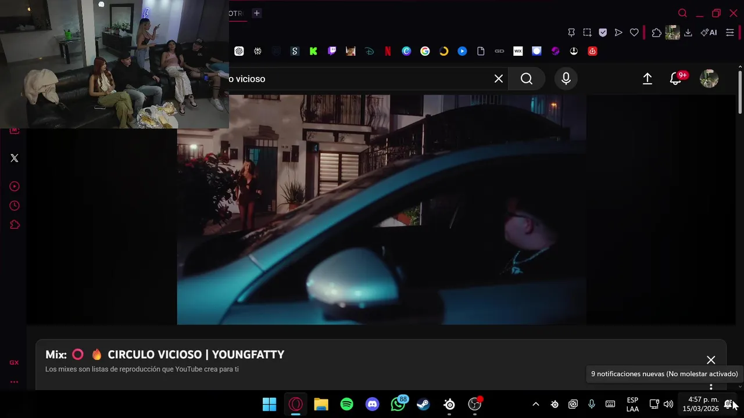Viewport: 744px width, 418px height.
Task: Click the tray microphone icon
Action: point(592,404)
